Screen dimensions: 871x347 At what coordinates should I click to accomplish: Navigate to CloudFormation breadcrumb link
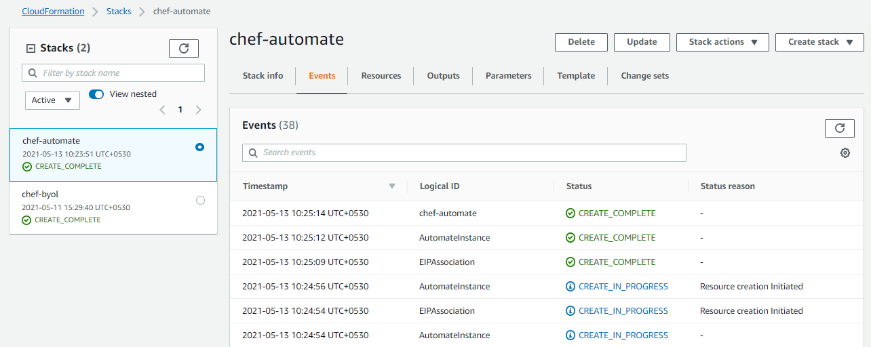tap(53, 12)
